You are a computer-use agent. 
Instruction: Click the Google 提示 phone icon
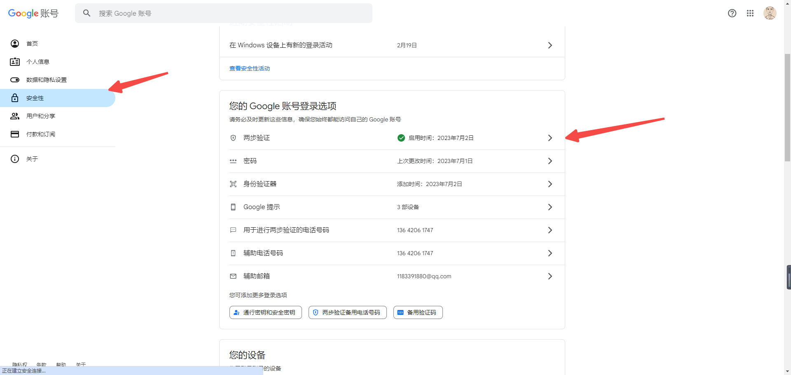(233, 207)
